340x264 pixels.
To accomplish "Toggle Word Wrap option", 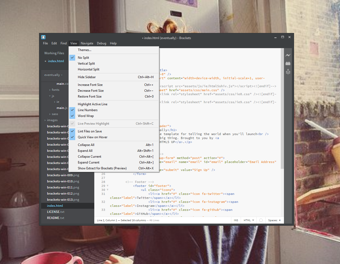I will (114, 116).
